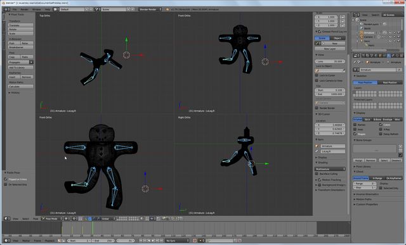This screenshot has width=406, height=245.
Task: Open the Outliner editor type icon
Action: coord(357,15)
